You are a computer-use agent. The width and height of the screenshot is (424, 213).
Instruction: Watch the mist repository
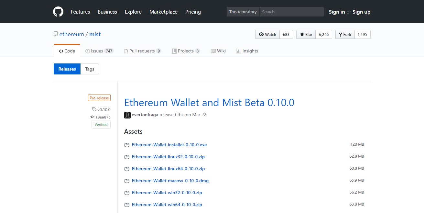267,34
